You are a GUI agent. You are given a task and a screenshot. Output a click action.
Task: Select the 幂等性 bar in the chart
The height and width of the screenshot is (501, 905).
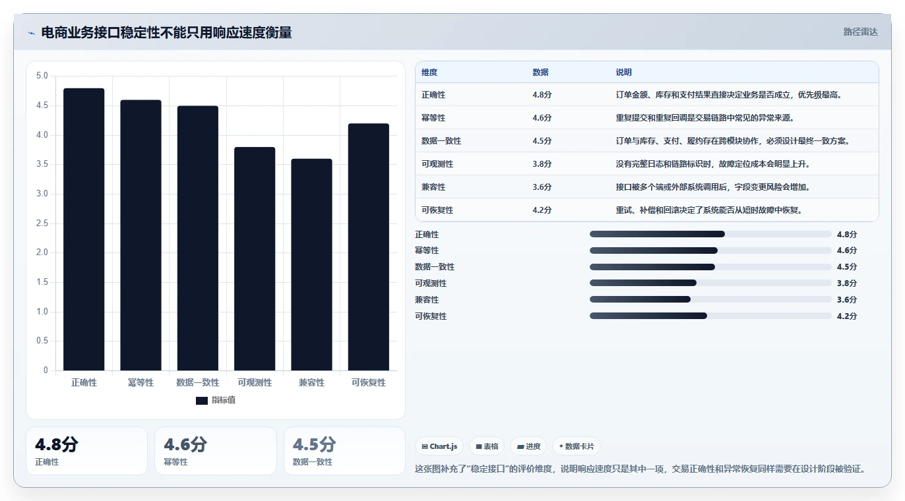(x=140, y=235)
